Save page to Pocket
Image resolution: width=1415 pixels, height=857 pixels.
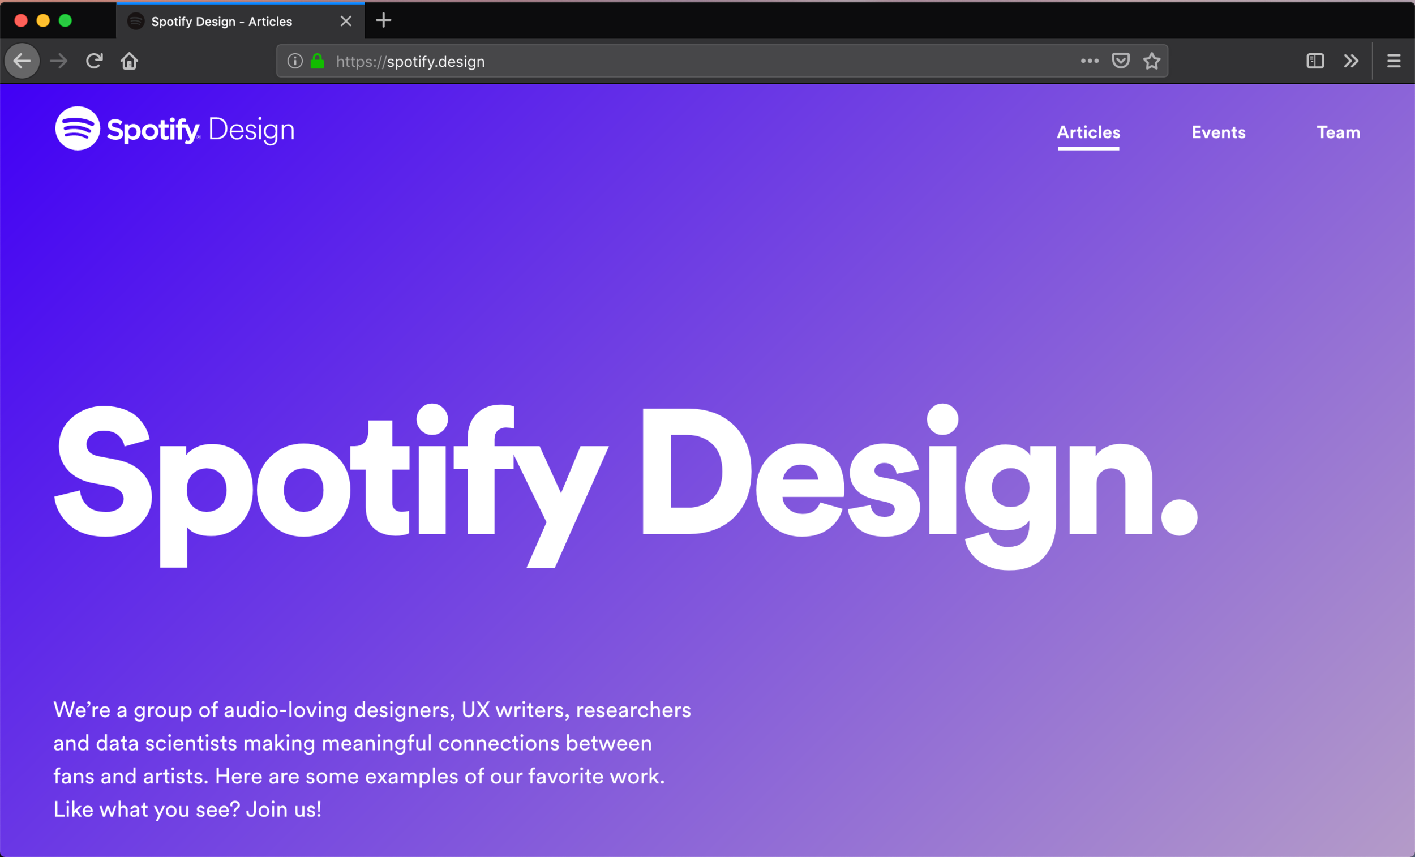[1121, 61]
